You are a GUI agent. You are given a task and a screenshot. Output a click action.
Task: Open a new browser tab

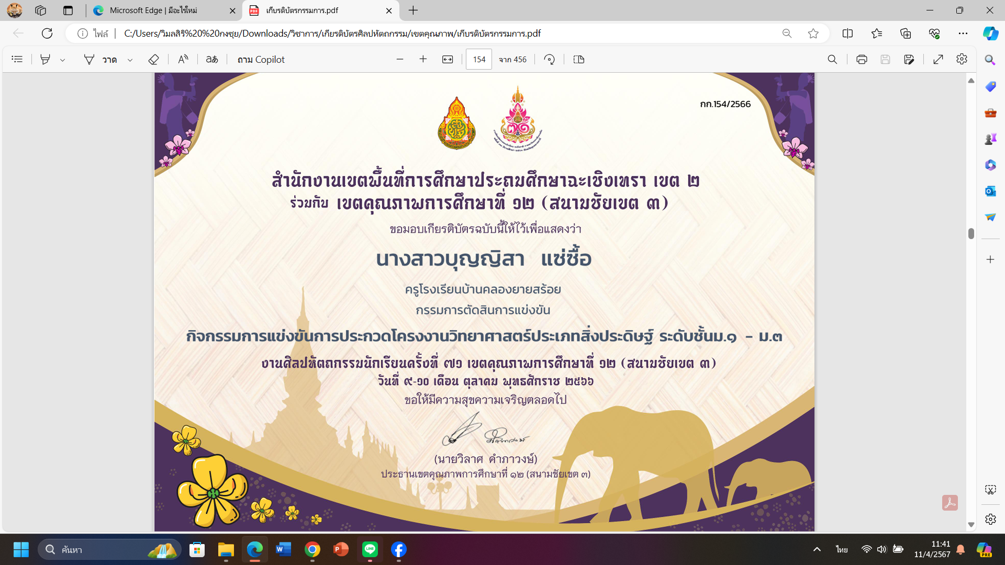pos(413,10)
